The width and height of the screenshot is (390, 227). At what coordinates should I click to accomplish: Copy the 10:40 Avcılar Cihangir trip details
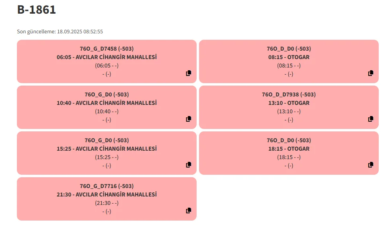tap(189, 119)
